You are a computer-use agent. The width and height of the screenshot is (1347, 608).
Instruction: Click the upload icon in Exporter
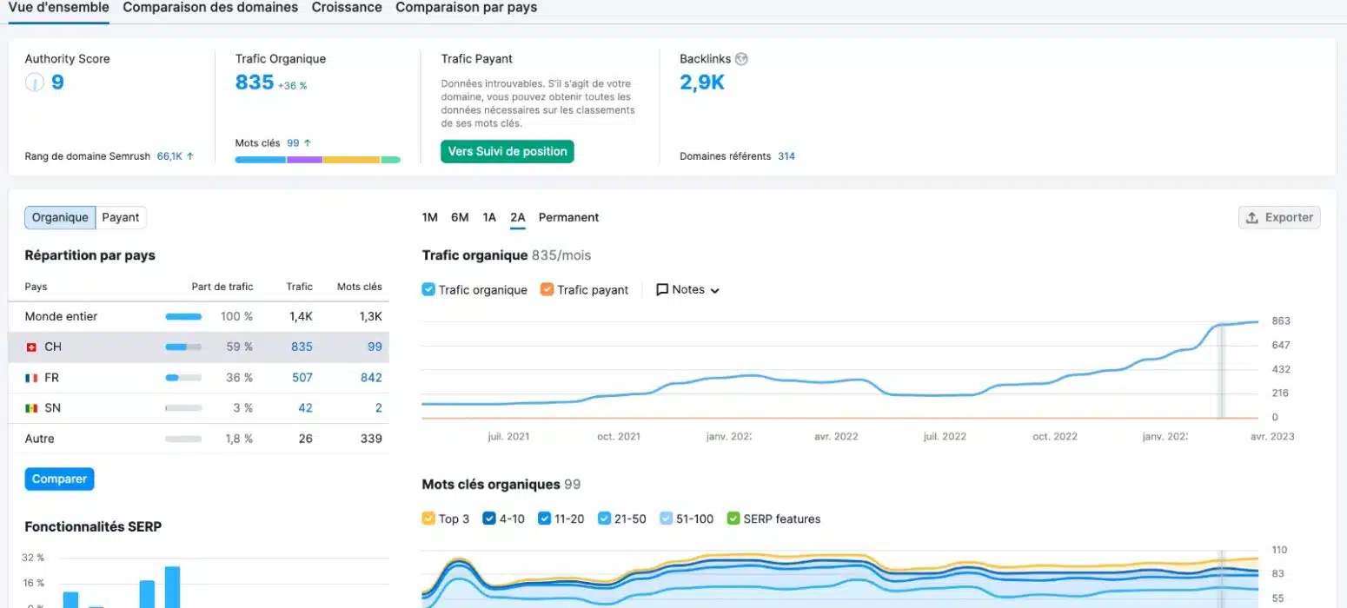(x=1252, y=218)
